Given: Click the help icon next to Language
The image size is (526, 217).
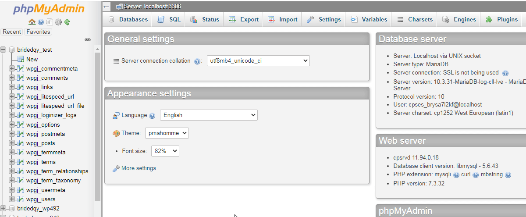Looking at the screenshot, I should (x=152, y=116).
